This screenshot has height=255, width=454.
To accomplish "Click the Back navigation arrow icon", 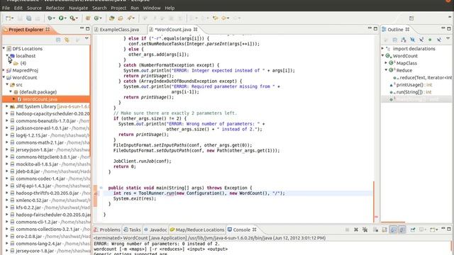I will coord(224,18).
